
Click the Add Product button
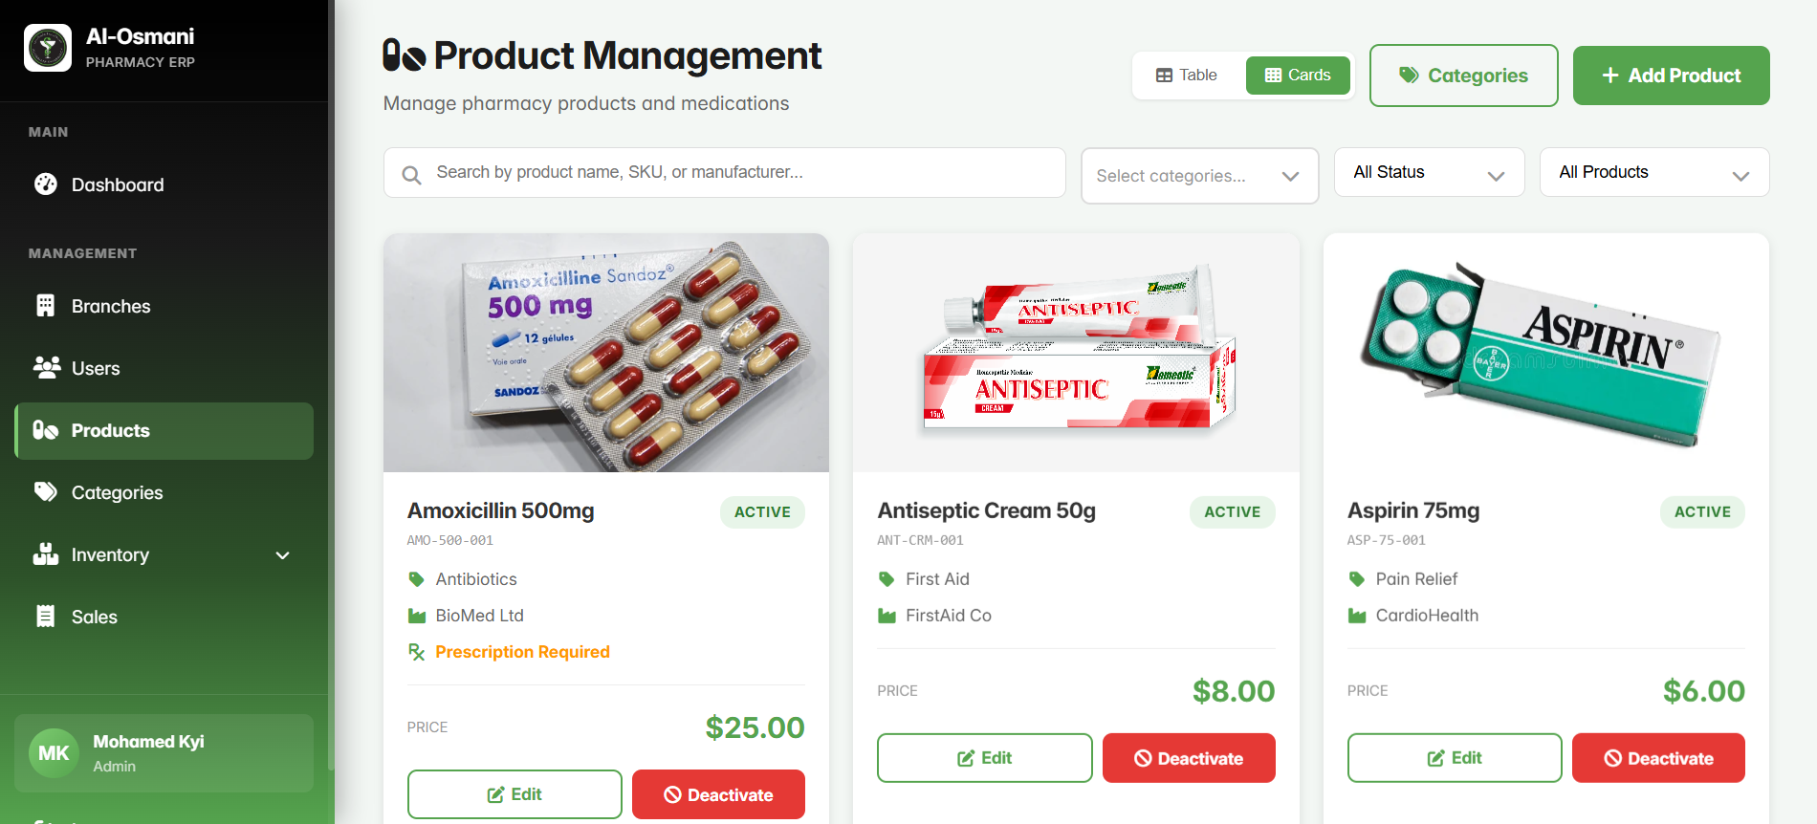click(x=1671, y=76)
